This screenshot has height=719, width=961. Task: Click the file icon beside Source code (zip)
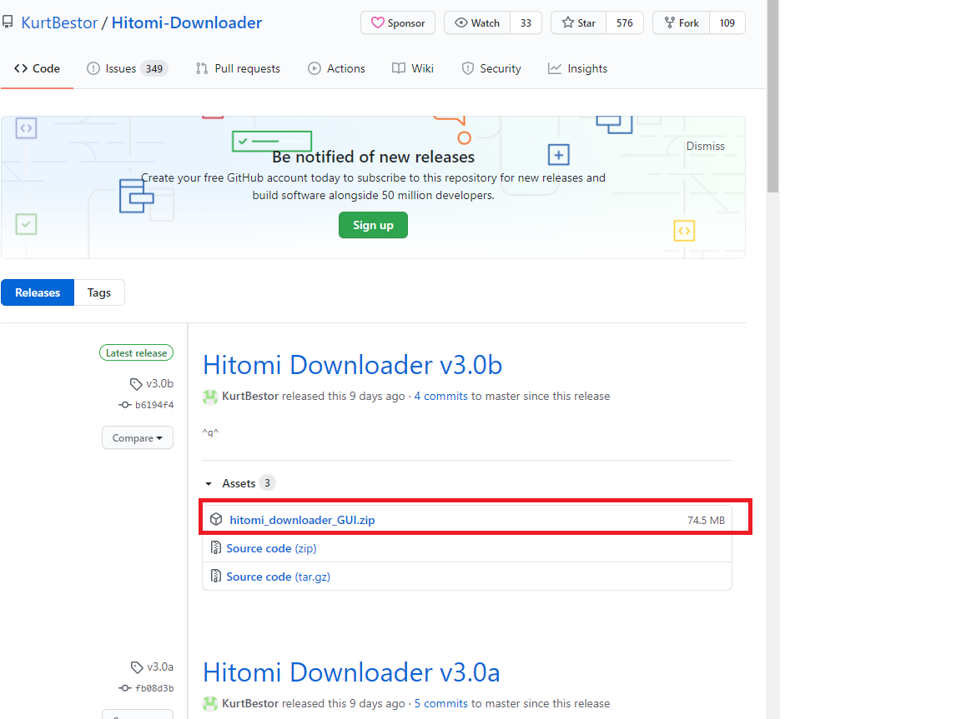[x=216, y=547]
